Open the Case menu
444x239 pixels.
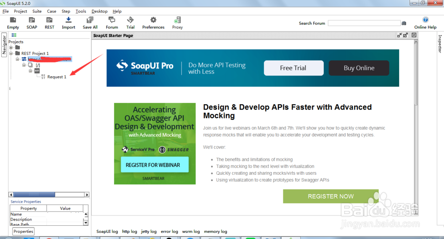pos(52,12)
